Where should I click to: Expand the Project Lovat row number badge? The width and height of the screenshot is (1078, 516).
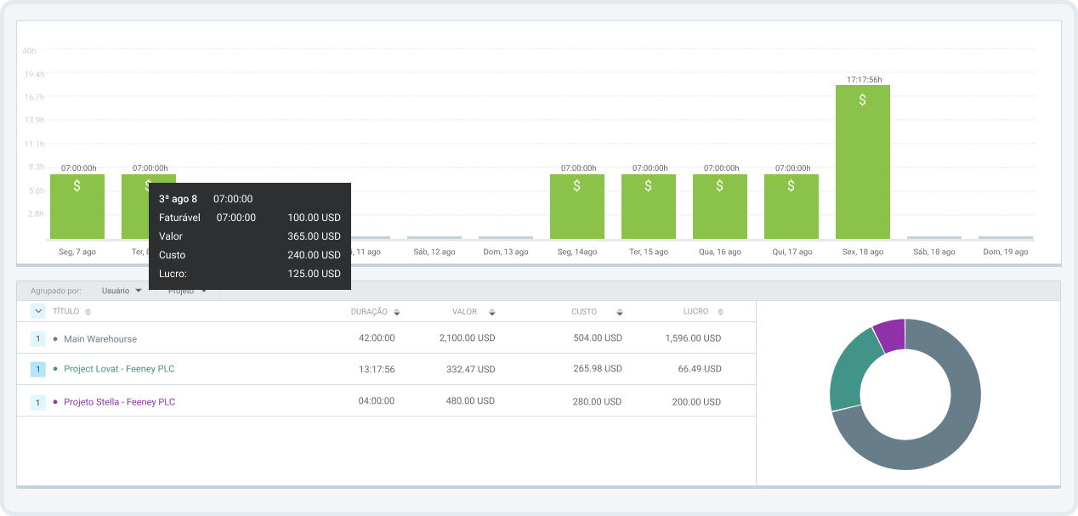point(37,369)
